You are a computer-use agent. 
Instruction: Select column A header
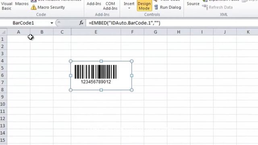19,32
